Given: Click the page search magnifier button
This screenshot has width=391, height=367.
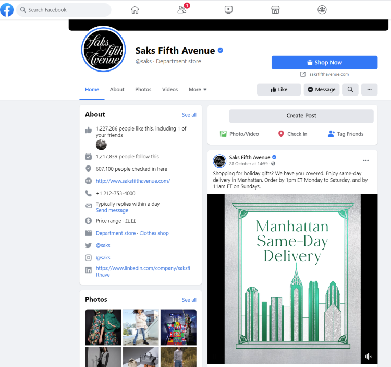Looking at the screenshot, I should tap(350, 89).
